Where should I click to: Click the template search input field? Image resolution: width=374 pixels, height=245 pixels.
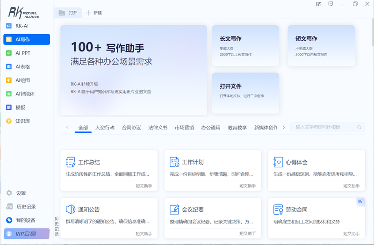[325, 127]
